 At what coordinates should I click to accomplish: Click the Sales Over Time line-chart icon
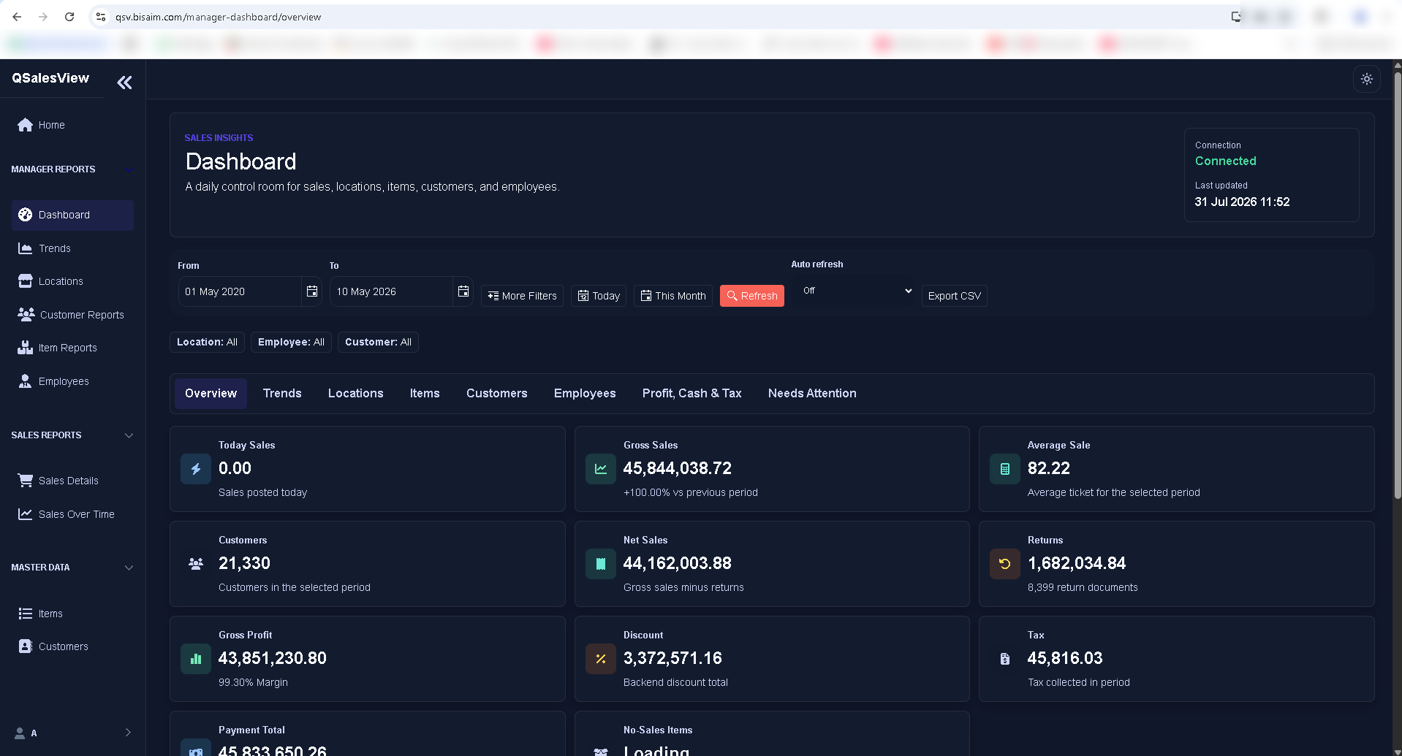26,514
